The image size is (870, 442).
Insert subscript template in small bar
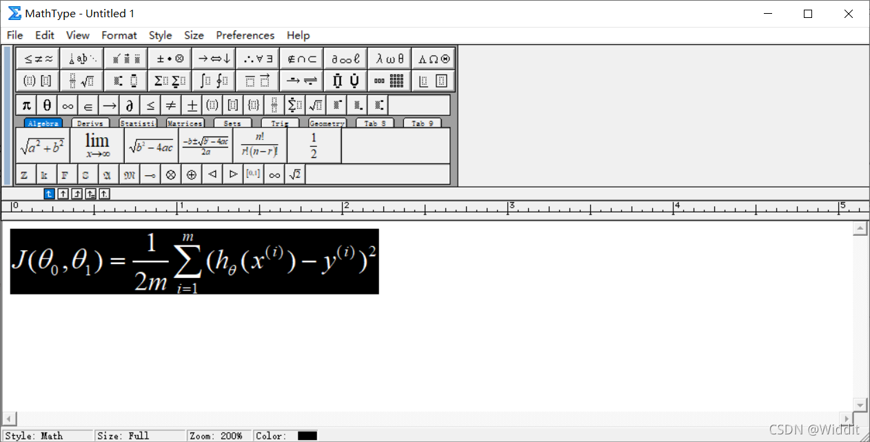pyautogui.click(x=357, y=106)
